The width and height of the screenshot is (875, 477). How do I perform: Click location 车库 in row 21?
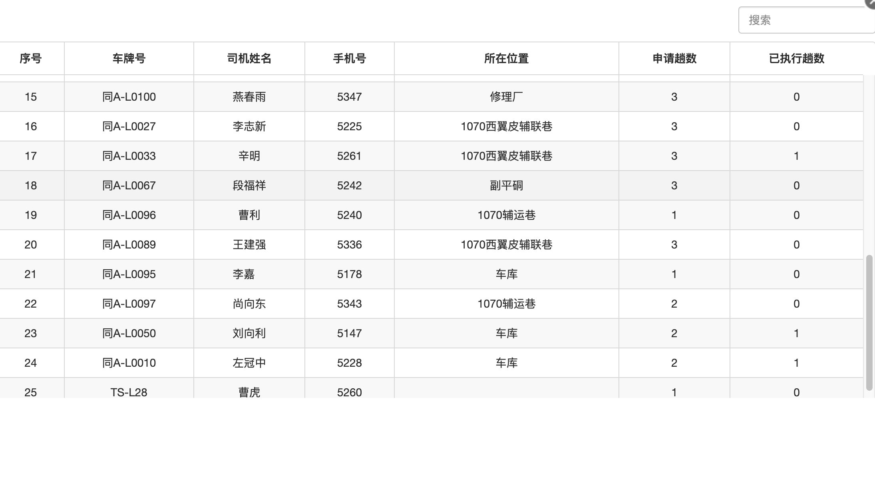click(x=506, y=274)
